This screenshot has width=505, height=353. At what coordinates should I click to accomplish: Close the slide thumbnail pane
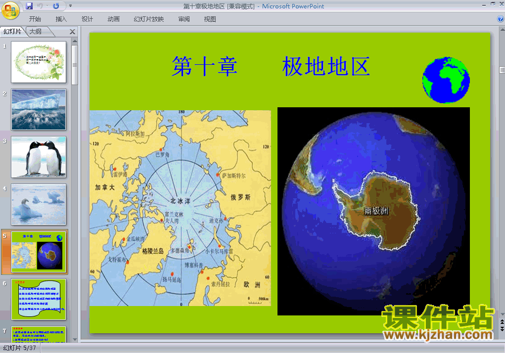click(x=73, y=32)
